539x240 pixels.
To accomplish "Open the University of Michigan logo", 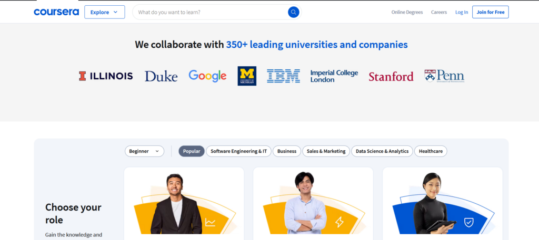I will pos(247,76).
